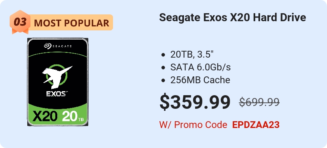Click the Seagate logo on the drive

coord(58,46)
